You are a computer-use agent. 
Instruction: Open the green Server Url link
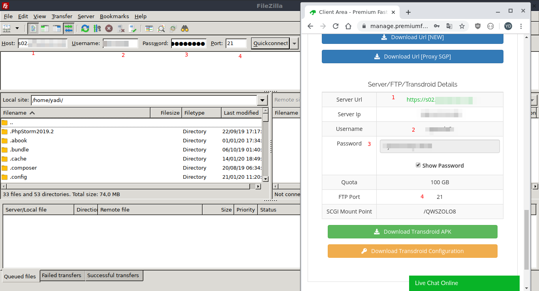(x=439, y=100)
